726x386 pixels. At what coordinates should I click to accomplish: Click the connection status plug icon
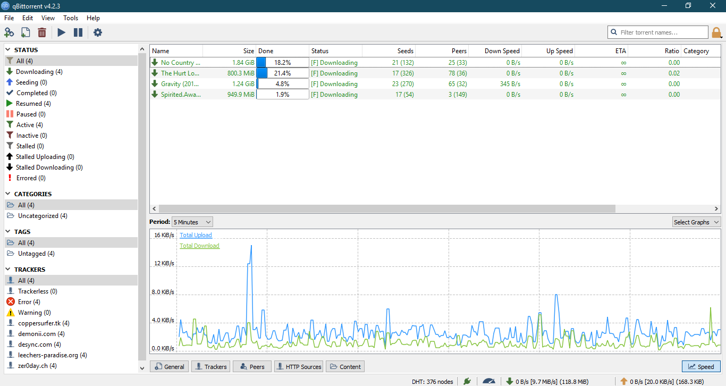click(467, 381)
